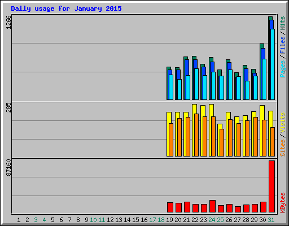Click green day 10 label on the x-axis
Screen dimensions: 289x226
(x=93, y=220)
